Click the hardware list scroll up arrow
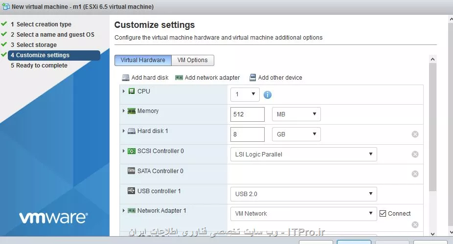 click(x=432, y=59)
